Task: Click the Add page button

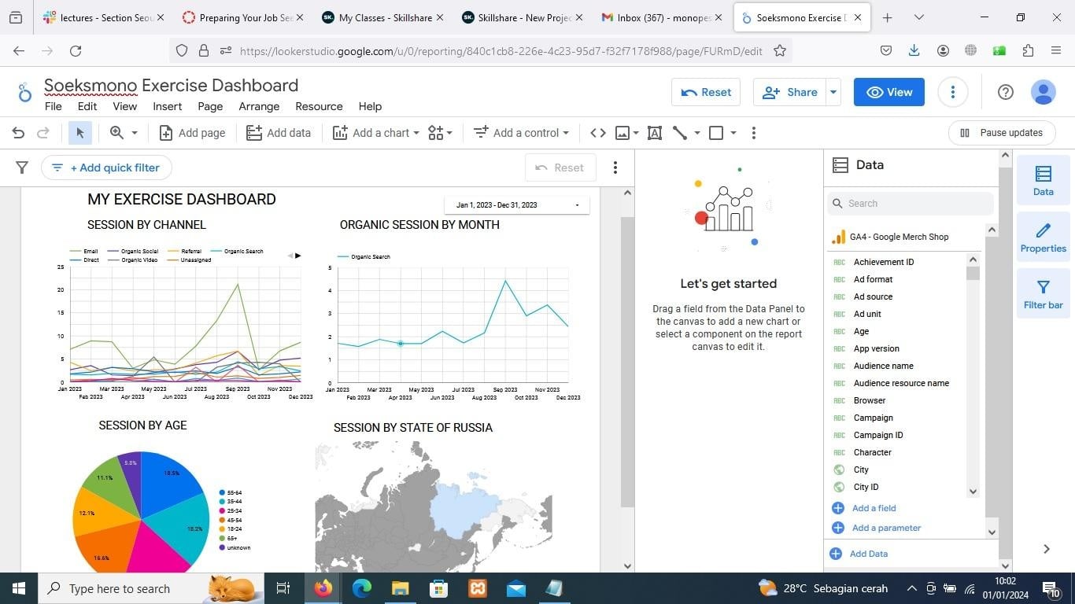Action: click(x=192, y=133)
